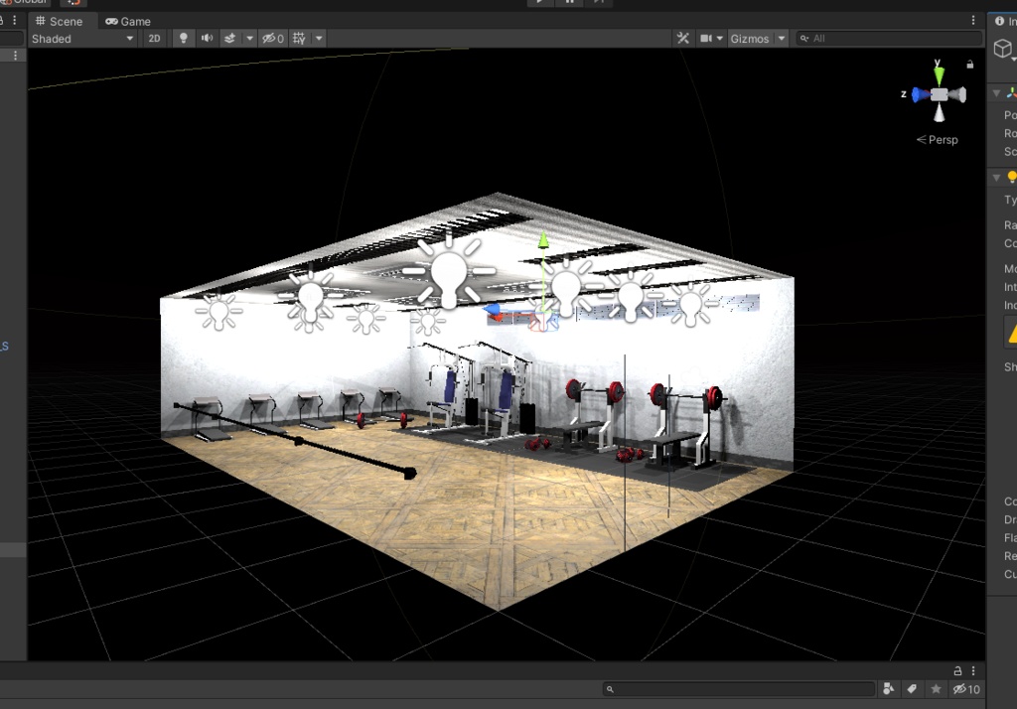Open the Scene view kebab menu
The width and height of the screenshot is (1017, 709).
point(972,20)
